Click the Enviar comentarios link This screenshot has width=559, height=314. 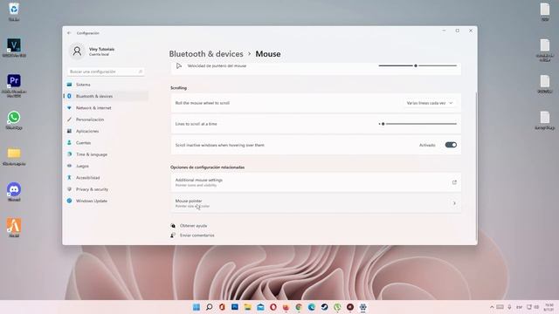[197, 235]
